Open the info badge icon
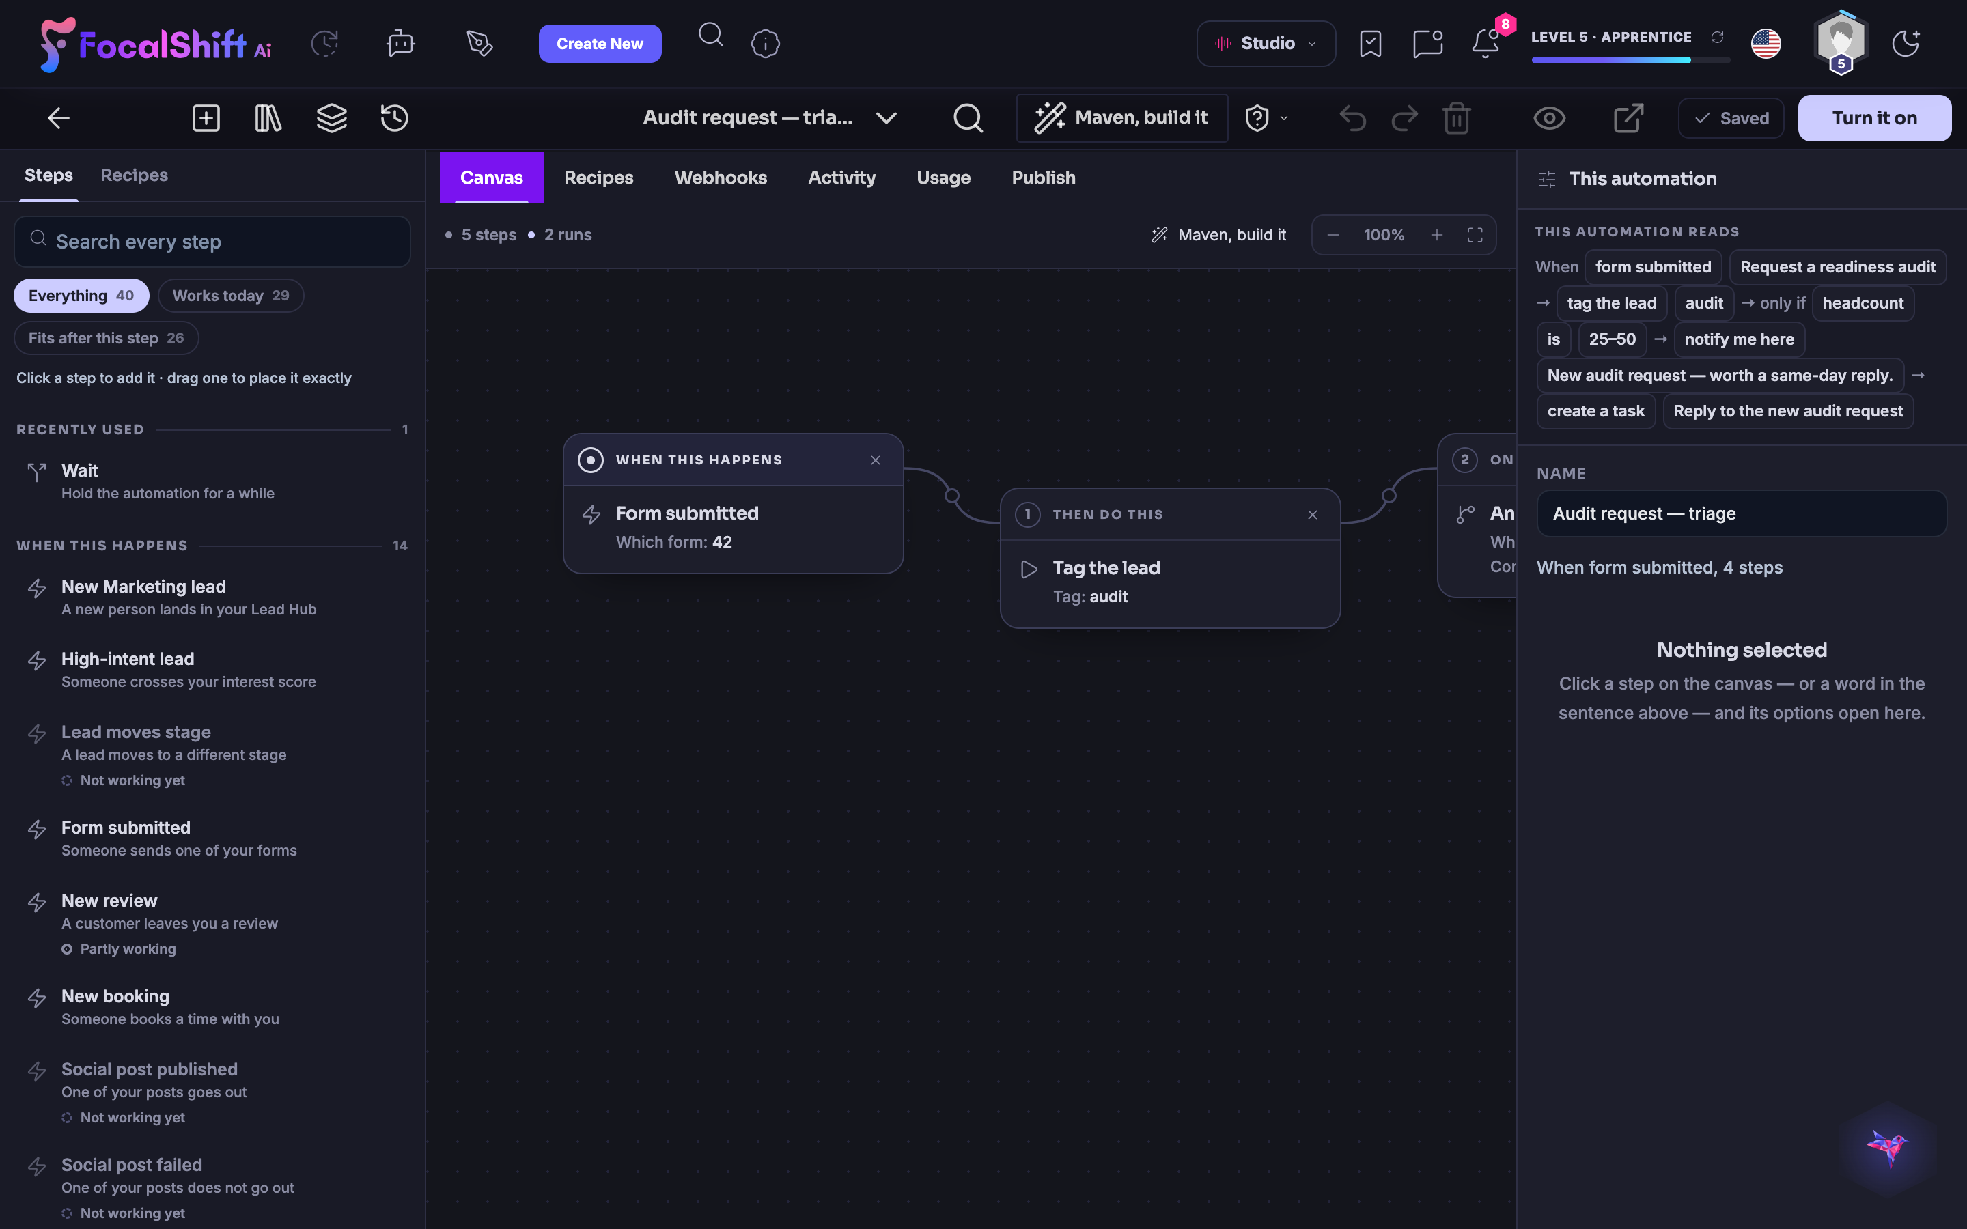This screenshot has height=1229, width=1967. (765, 43)
